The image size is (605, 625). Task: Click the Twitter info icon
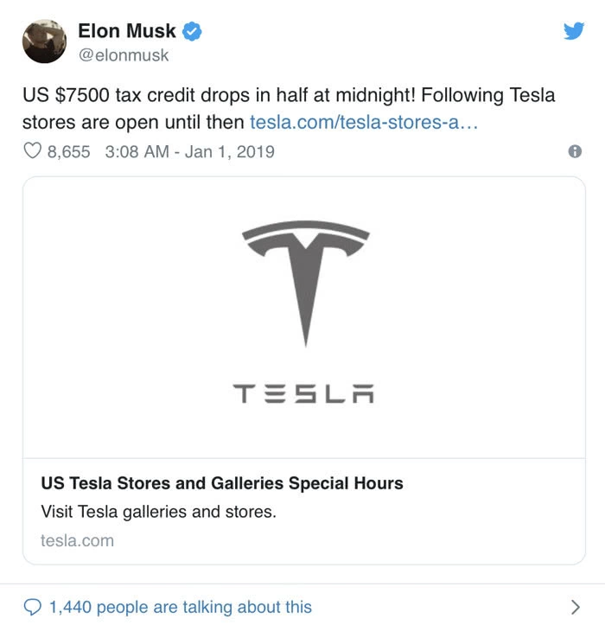(575, 152)
